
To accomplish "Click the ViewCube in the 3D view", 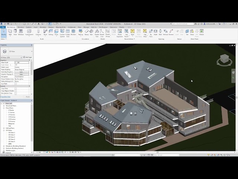I will point(225,59).
